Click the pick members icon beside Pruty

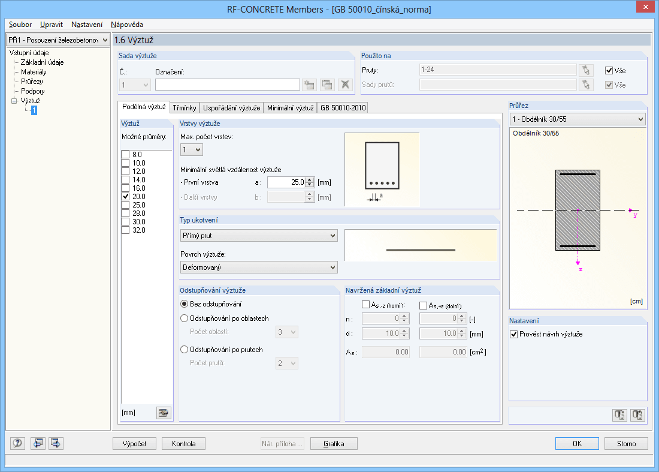586,70
